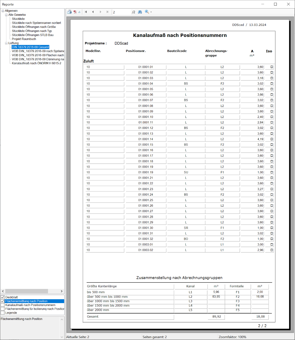
Task: Click the Bauteilcode cell 'SR'
Action: coord(186,228)
